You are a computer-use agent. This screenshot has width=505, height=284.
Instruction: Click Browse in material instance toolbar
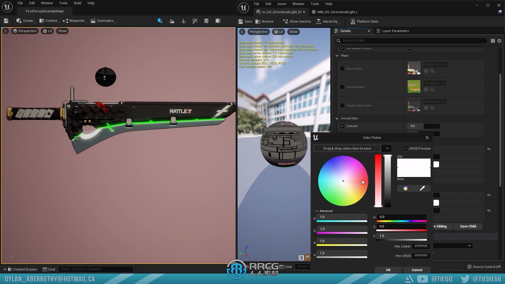pos(265,22)
